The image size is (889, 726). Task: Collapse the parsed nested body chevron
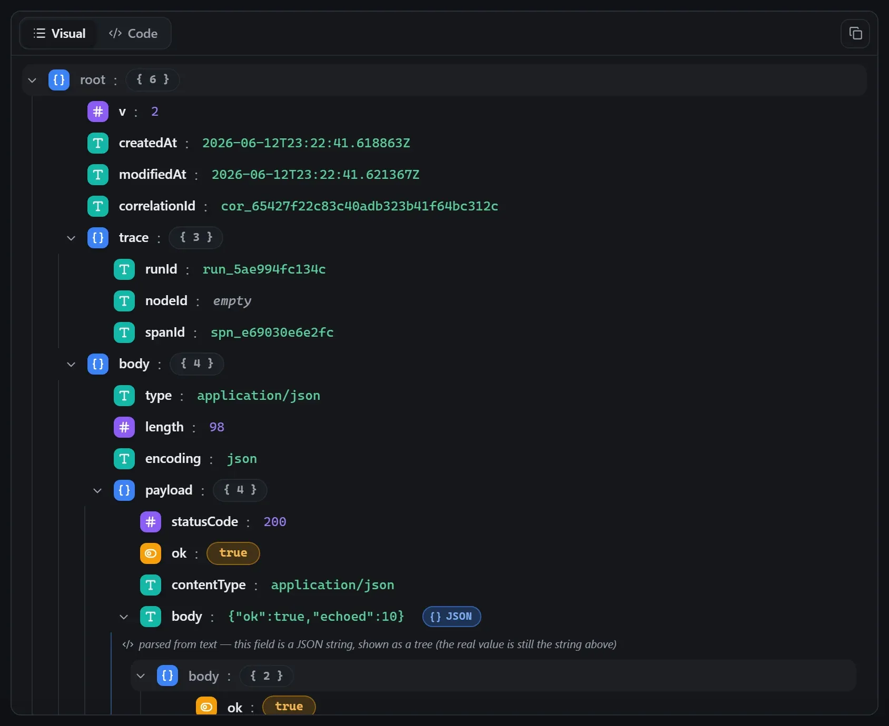[x=141, y=676]
